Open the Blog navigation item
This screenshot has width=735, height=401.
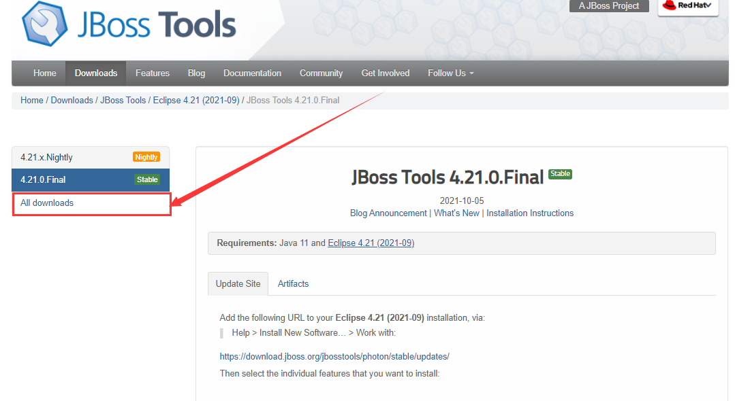[196, 73]
